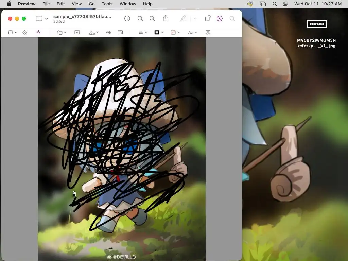The height and width of the screenshot is (261, 348).
Task: Open the Preview app menu
Action: (27, 4)
